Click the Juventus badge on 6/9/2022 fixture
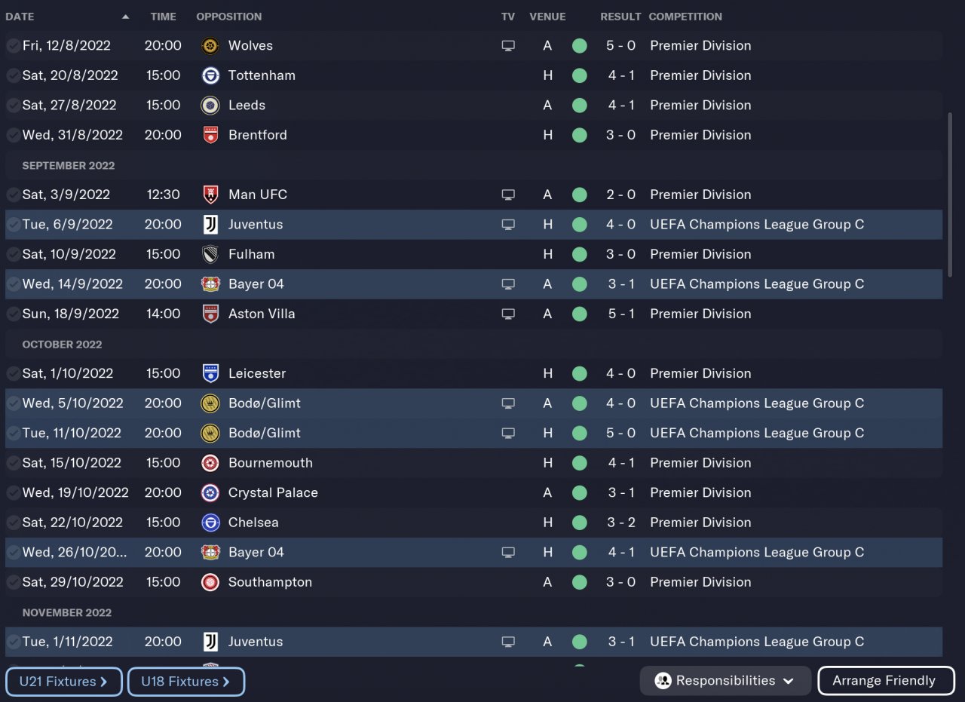 pos(210,225)
